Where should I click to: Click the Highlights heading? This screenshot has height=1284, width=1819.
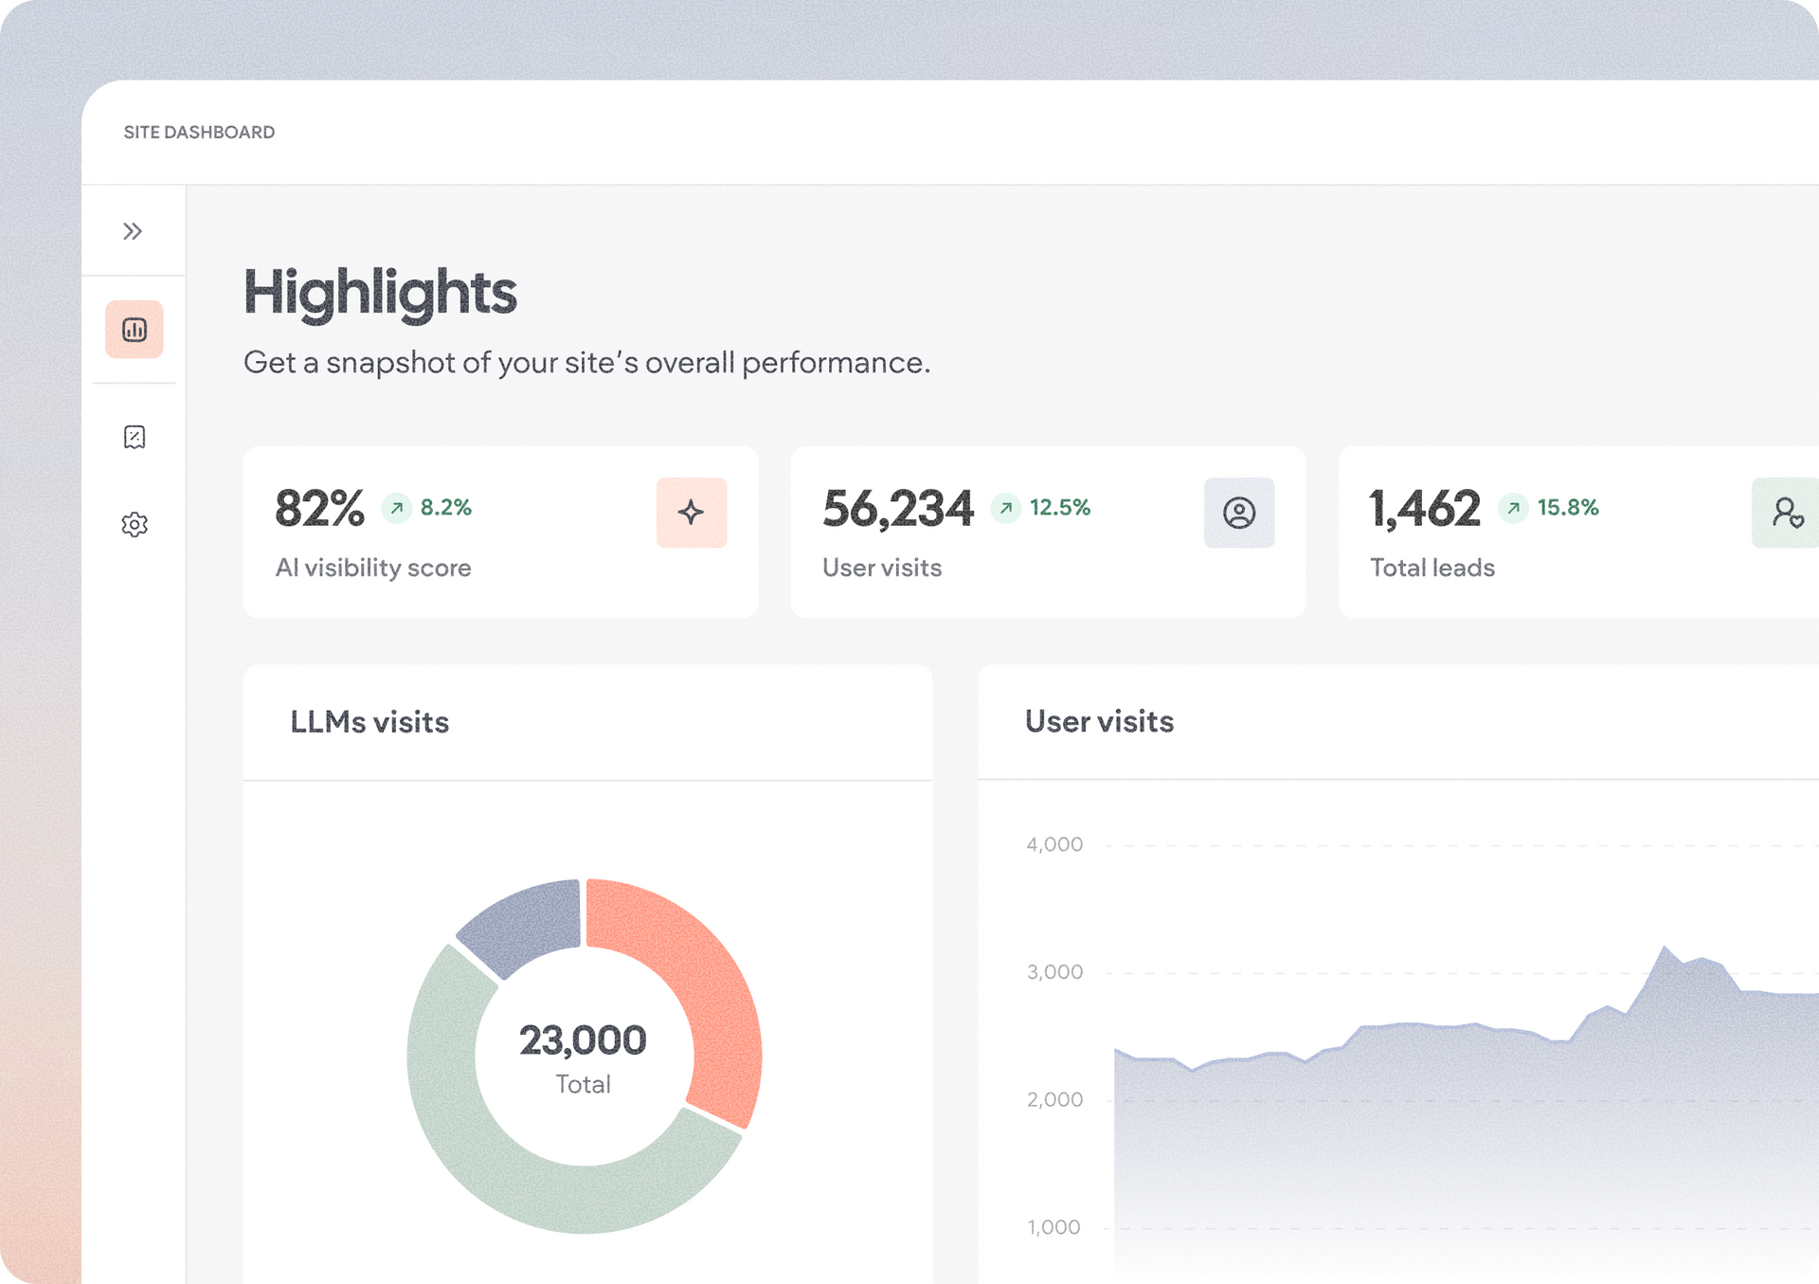(x=380, y=292)
